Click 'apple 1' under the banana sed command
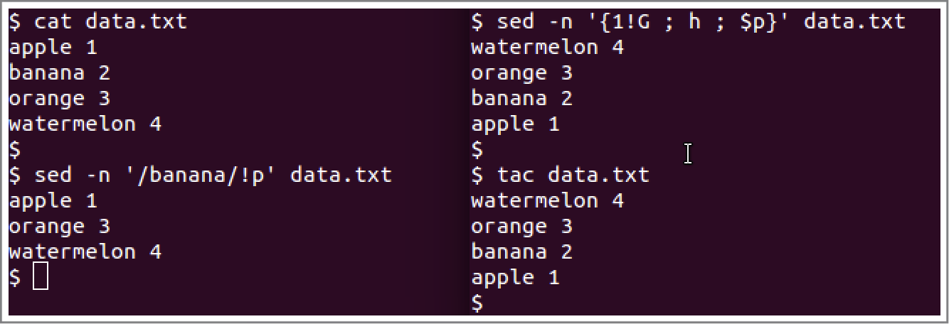 53,200
